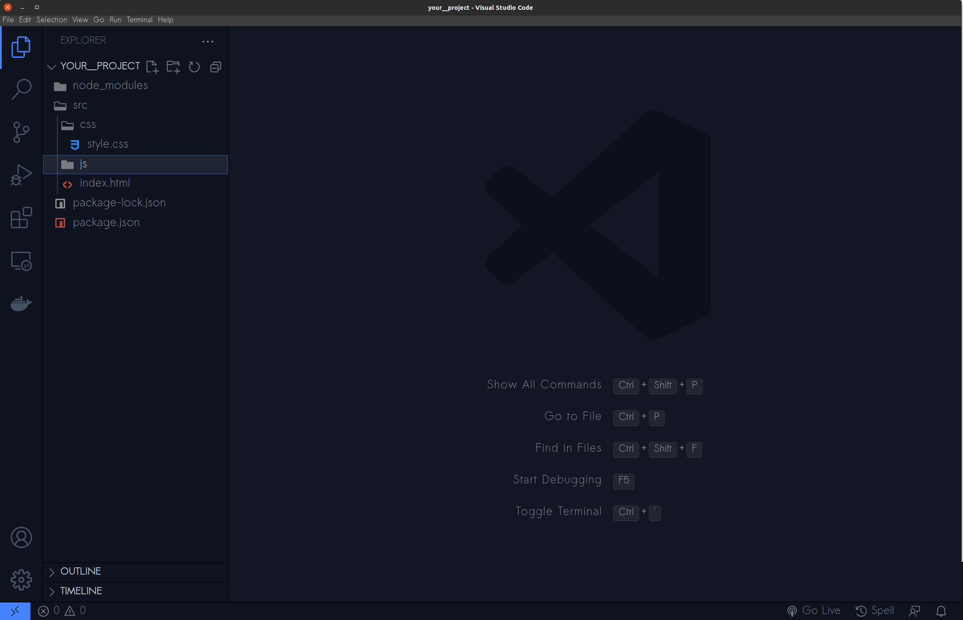Screen dimensions: 963x620
Task: Open the Docker view
Action: pos(21,304)
